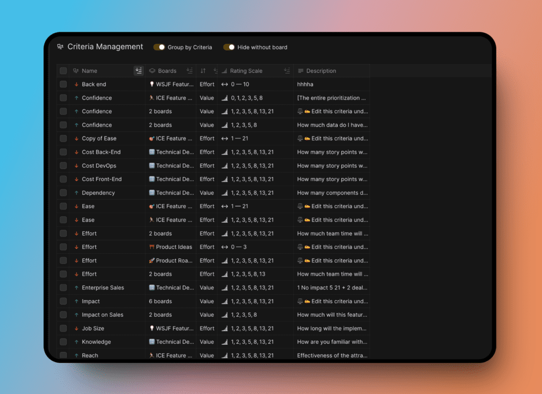Open the Enterprise Sales criteria name

click(x=103, y=288)
